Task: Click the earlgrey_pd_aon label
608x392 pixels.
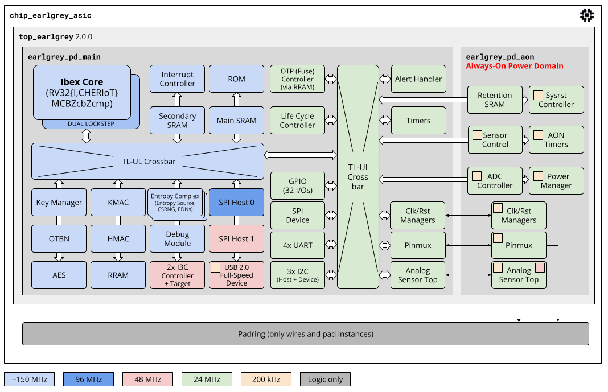Action: coord(500,57)
